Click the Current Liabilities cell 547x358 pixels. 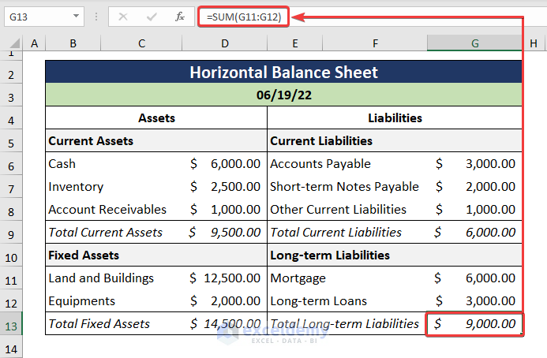point(395,140)
